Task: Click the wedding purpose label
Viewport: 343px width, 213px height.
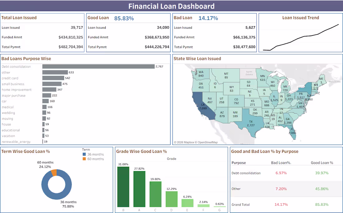Action: (x=8, y=113)
